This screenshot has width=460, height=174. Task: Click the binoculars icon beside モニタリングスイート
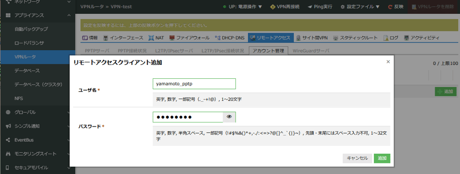tap(8, 154)
